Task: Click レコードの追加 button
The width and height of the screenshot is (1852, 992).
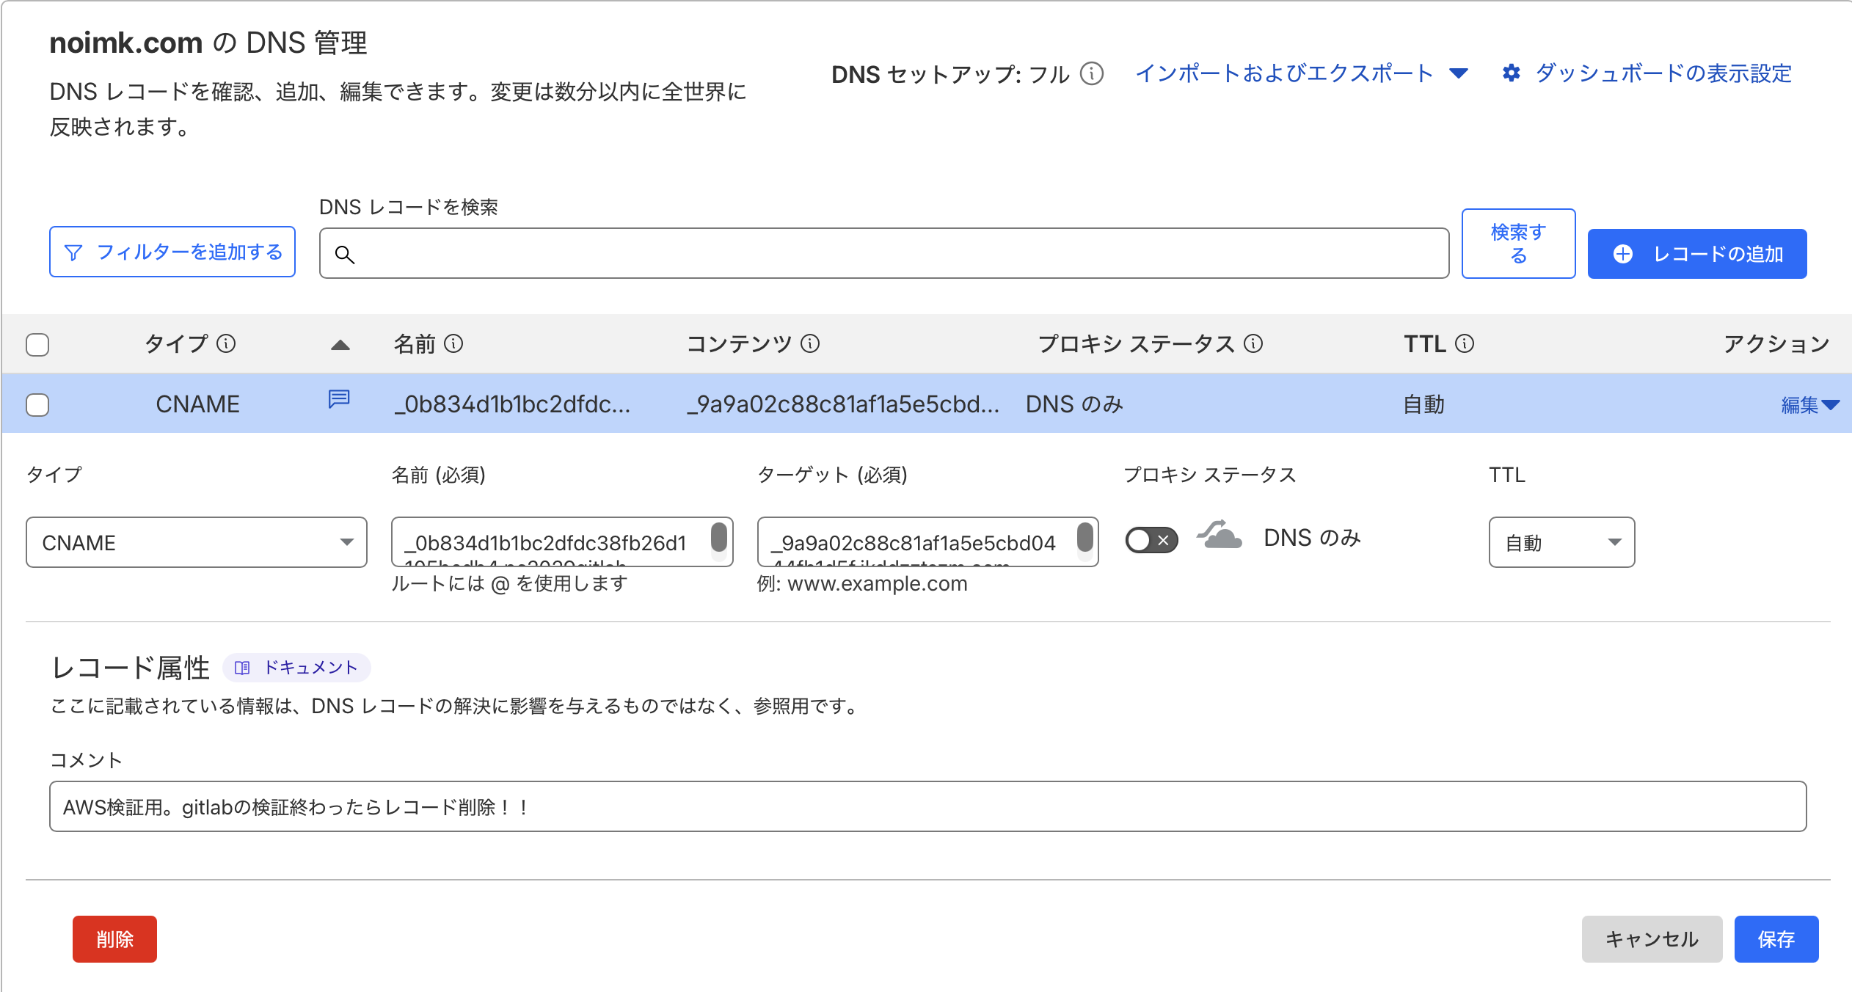Action: click(1697, 254)
